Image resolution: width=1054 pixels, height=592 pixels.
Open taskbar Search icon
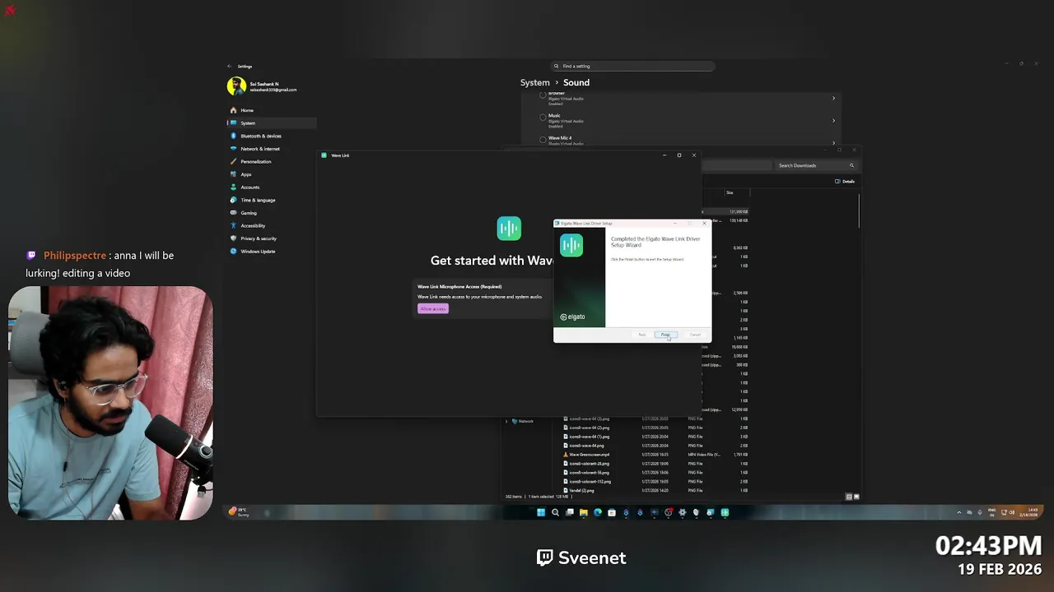point(555,512)
